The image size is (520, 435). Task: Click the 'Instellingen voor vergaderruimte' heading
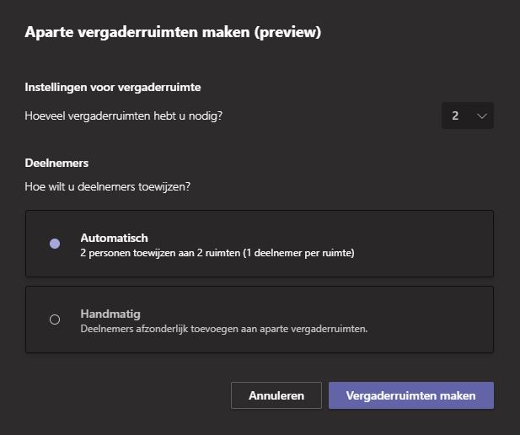(x=113, y=88)
